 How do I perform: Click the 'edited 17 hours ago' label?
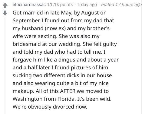[121, 5]
